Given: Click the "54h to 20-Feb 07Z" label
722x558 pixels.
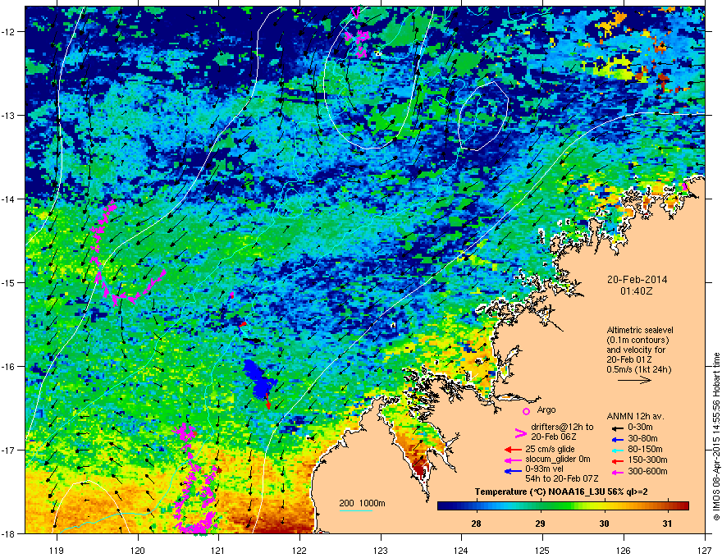Looking at the screenshot, I should point(562,478).
